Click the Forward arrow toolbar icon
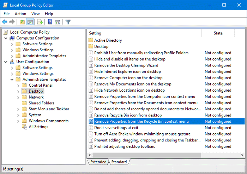The height and width of the screenshot is (174, 247). click(12, 22)
